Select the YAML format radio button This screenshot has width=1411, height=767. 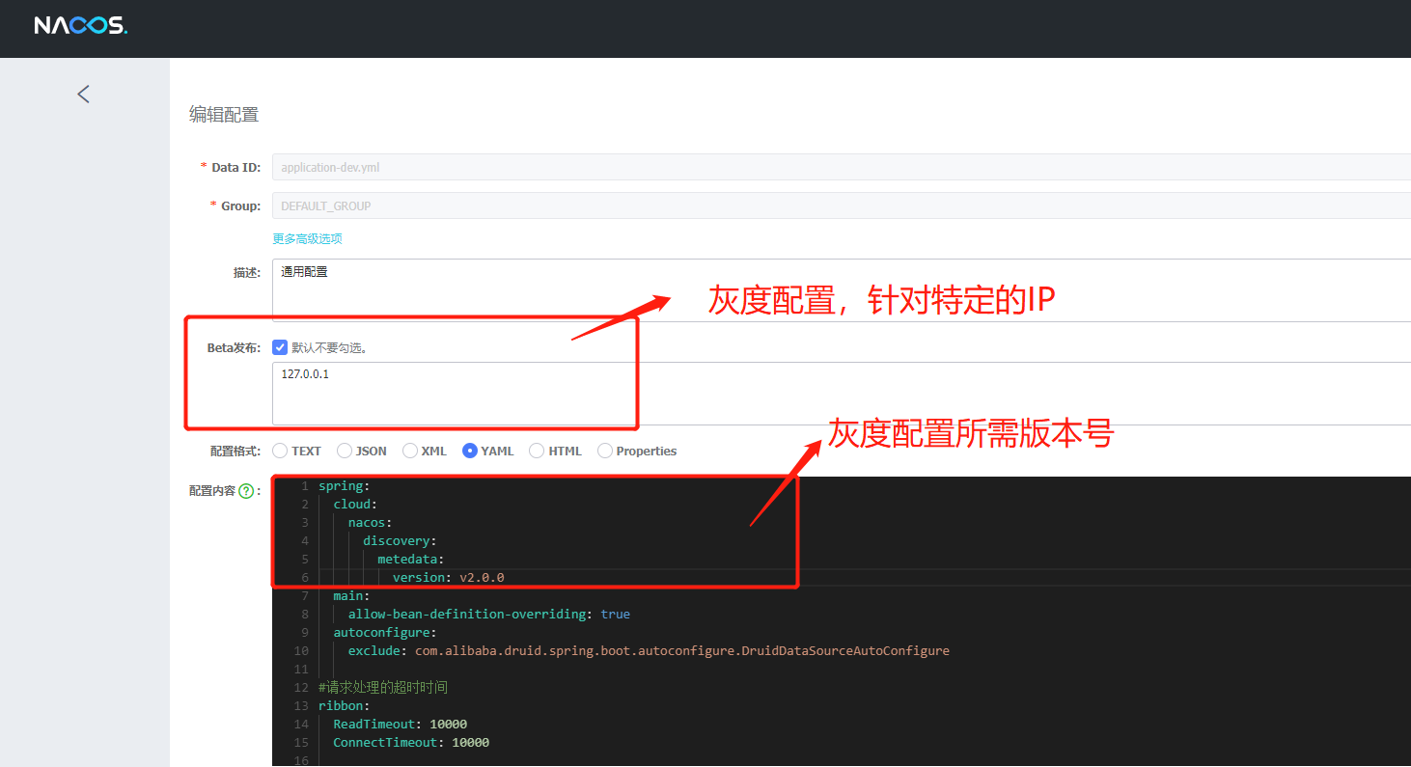pos(470,451)
